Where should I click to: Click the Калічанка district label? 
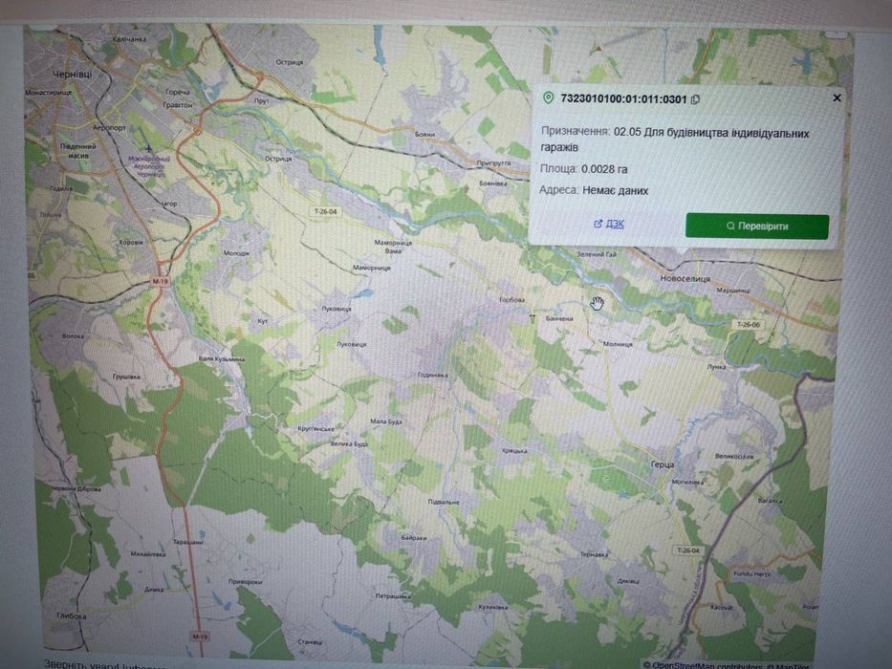(129, 39)
